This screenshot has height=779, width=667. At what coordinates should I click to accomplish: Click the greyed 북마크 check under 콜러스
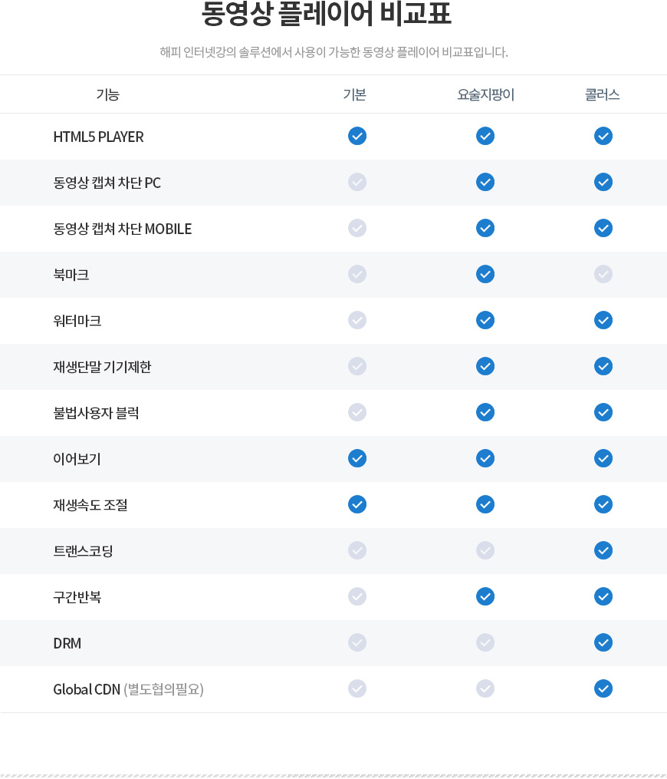tap(603, 274)
